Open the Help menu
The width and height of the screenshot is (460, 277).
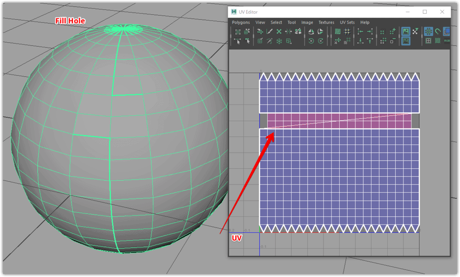(x=365, y=22)
